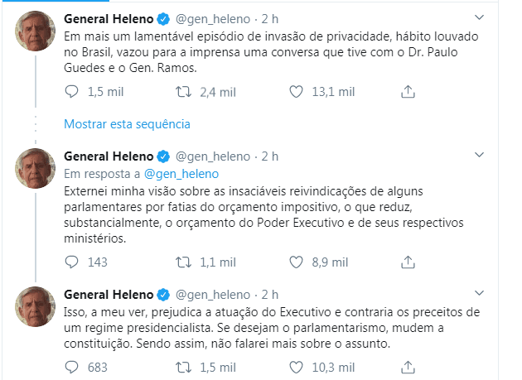522x380 pixels.
Task: Share the first tweet about Paulo Guedes
Action: (x=408, y=91)
